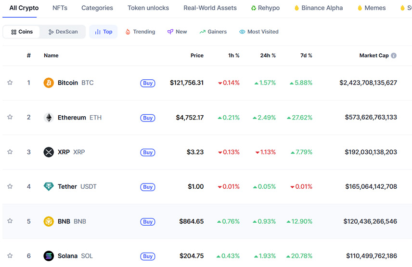Click the Ethereum diamond logo
The width and height of the screenshot is (412, 267).
(x=49, y=118)
